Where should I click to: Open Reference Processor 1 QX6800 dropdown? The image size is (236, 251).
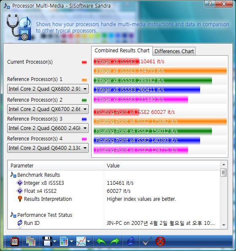(x=48, y=89)
